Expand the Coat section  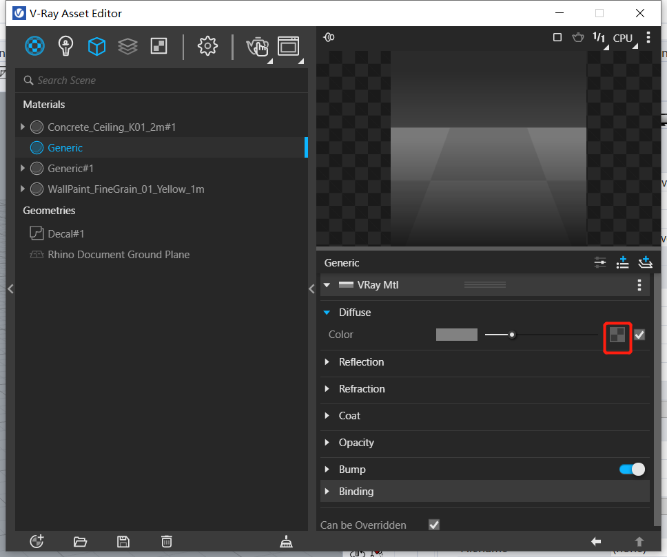coord(327,415)
